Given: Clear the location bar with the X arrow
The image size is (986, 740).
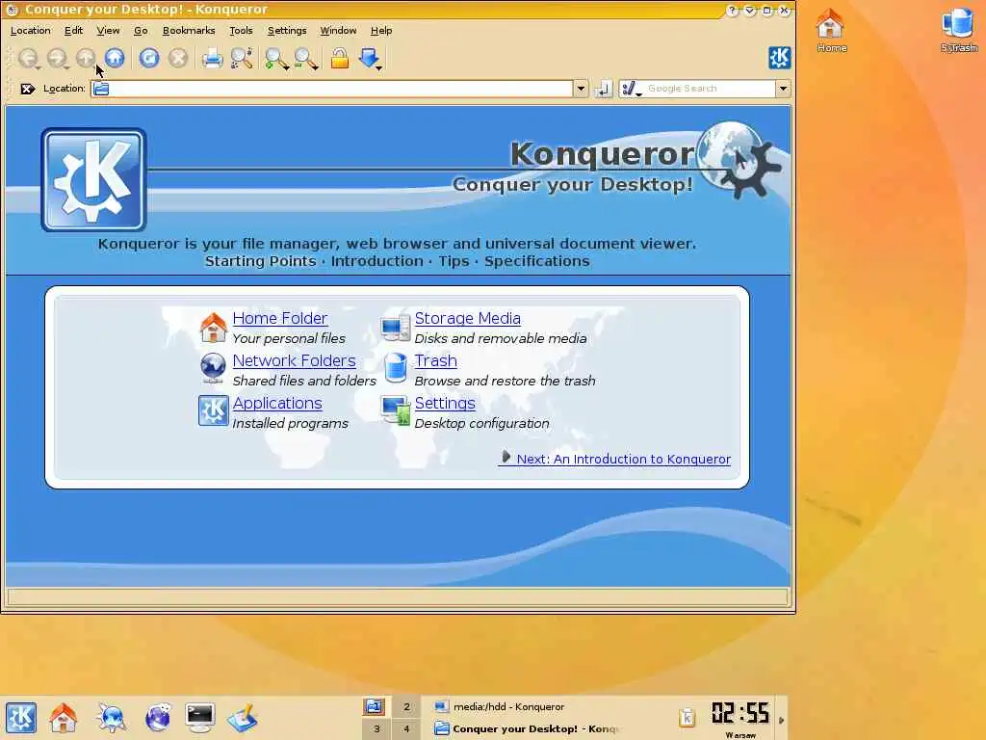Looking at the screenshot, I should 27,89.
